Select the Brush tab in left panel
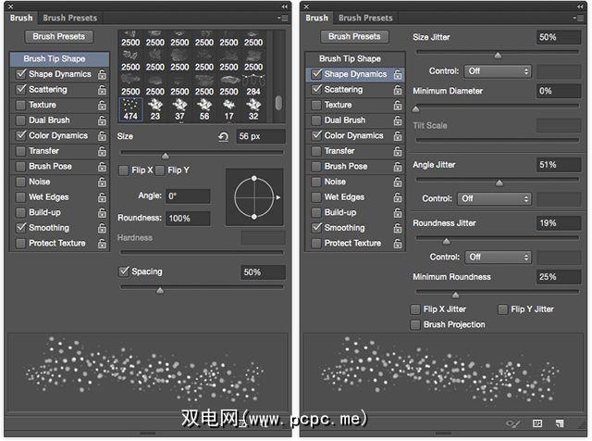The image size is (592, 441). tap(21, 18)
